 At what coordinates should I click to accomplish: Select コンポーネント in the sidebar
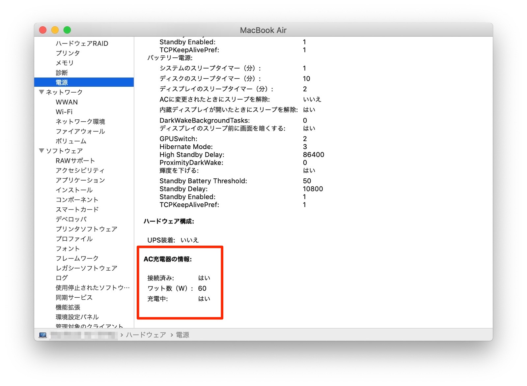click(77, 200)
